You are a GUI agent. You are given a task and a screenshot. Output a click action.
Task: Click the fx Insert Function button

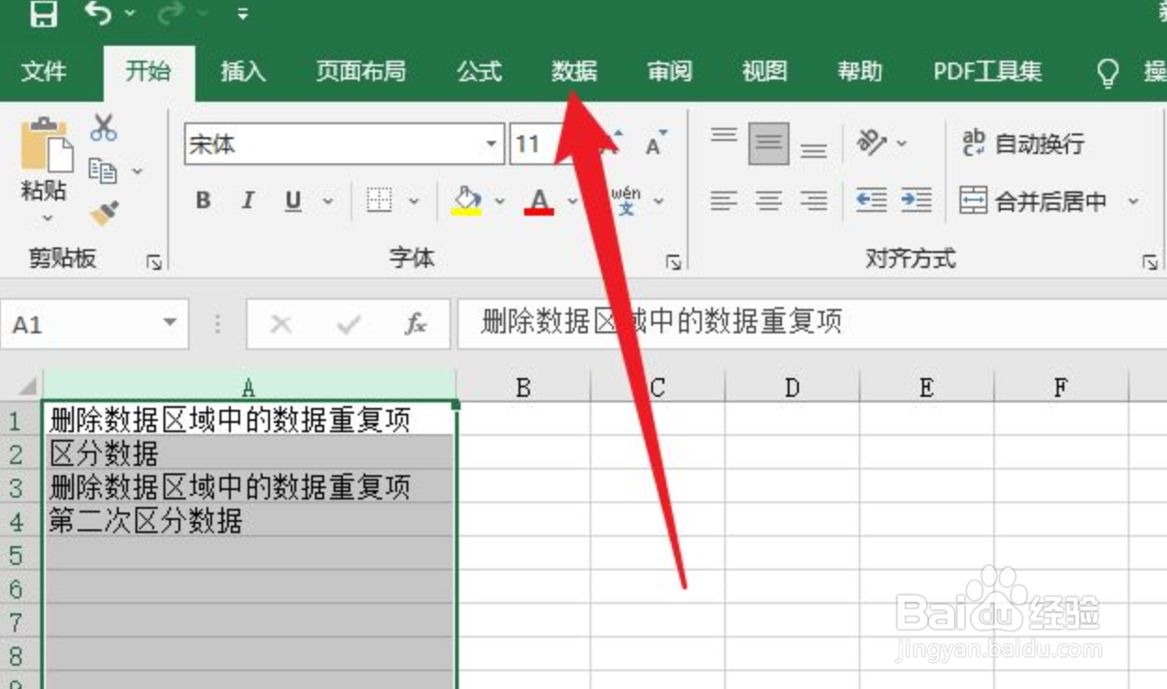(x=414, y=324)
